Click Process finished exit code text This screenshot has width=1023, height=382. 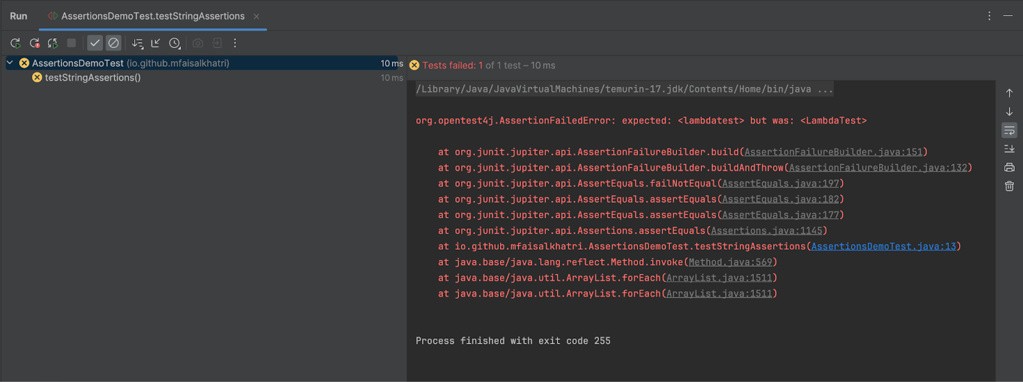(x=513, y=341)
